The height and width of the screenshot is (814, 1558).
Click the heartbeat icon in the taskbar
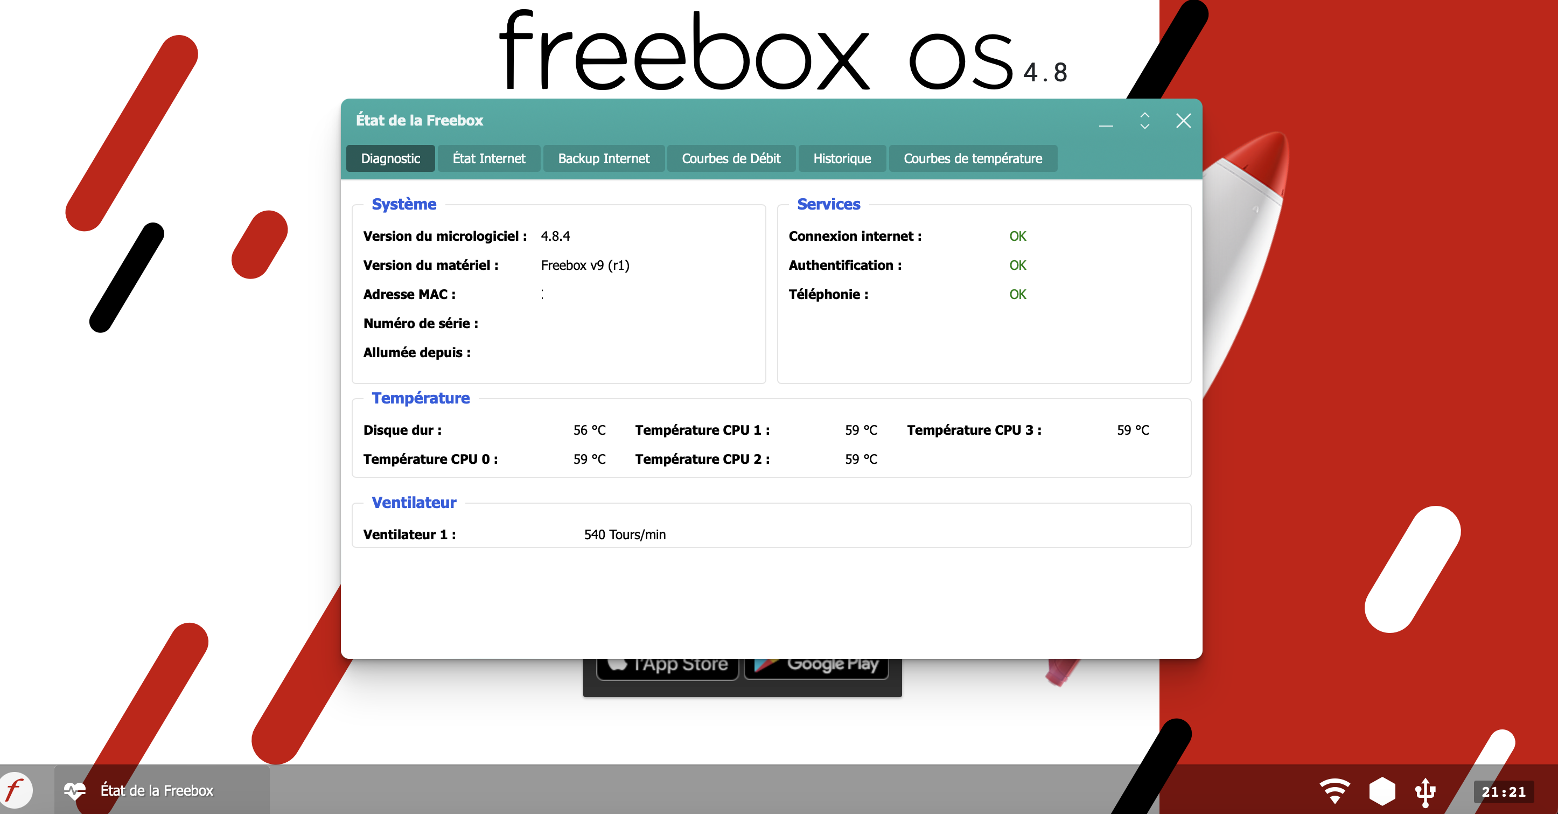(75, 790)
